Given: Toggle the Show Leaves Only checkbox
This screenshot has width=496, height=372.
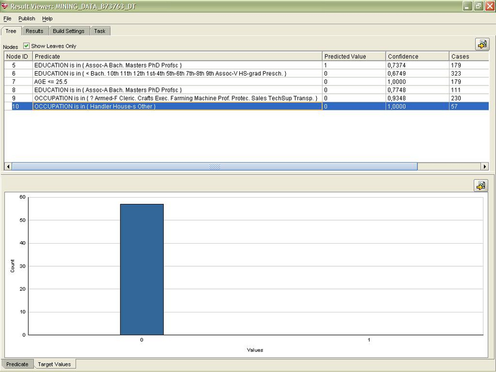Looking at the screenshot, I should pos(26,46).
